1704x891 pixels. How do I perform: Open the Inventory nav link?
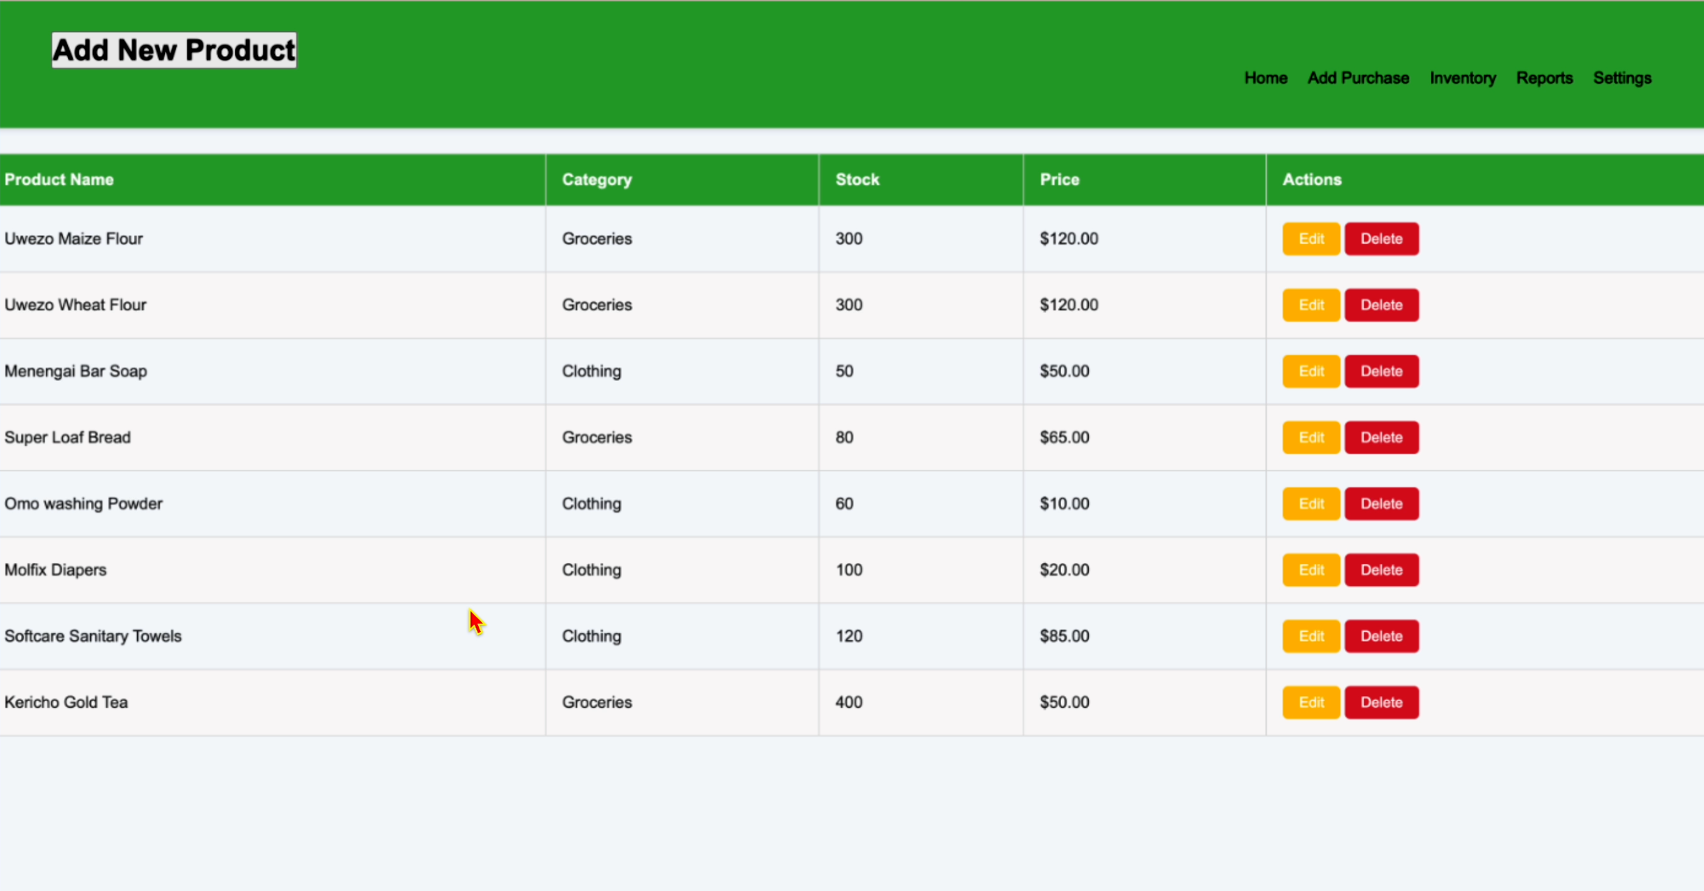(1463, 78)
